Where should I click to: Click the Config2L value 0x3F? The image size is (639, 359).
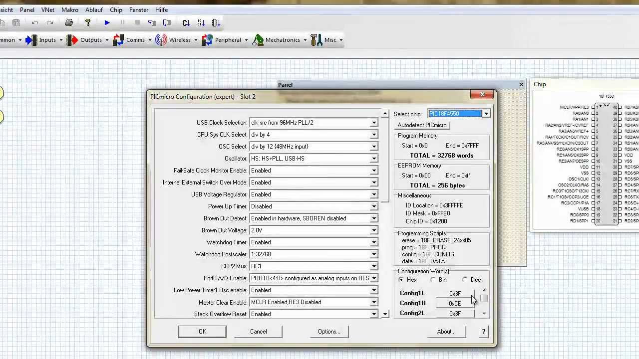455,313
